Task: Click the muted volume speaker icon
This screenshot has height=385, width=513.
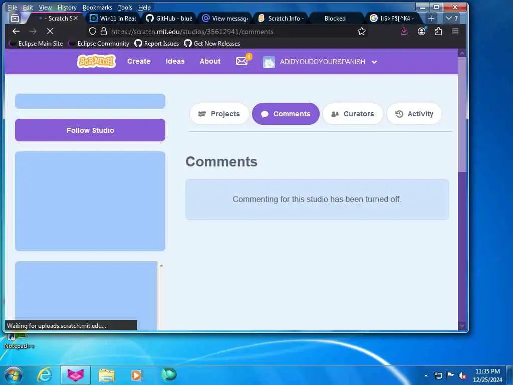Action: tap(462, 375)
